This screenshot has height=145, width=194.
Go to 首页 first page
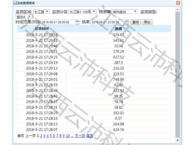pyautogui.click(x=21, y=136)
